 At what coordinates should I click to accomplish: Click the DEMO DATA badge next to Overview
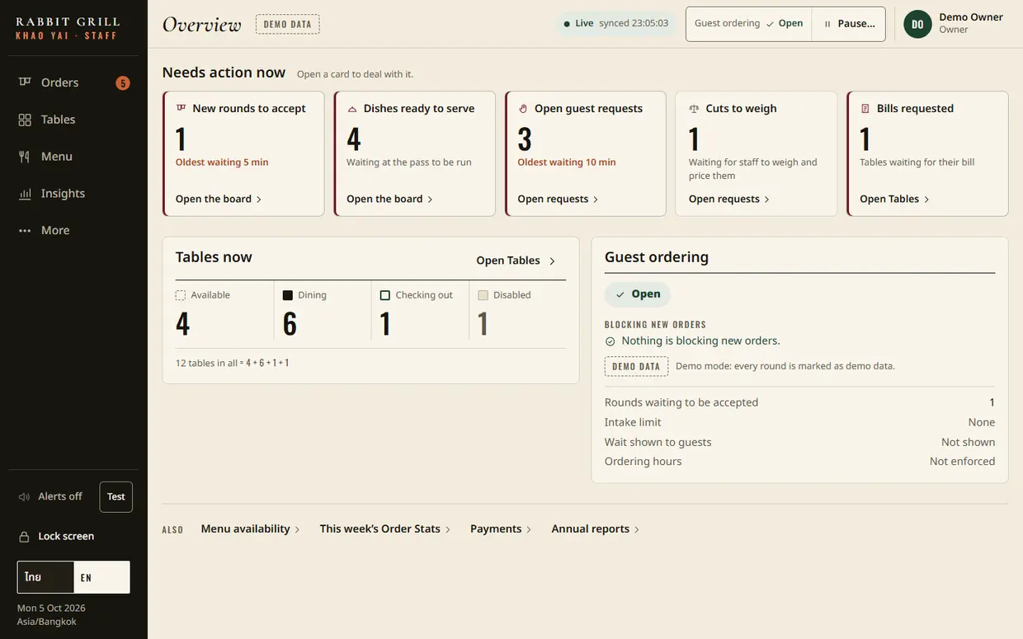click(288, 24)
